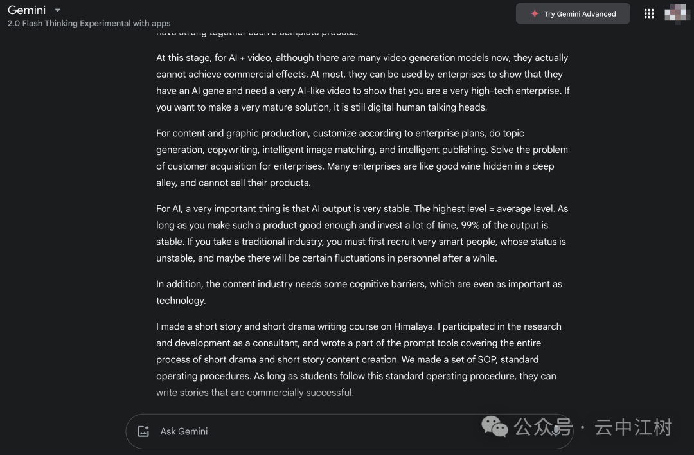Click the upload image icon in prompt box
This screenshot has width=694, height=455.
(143, 431)
